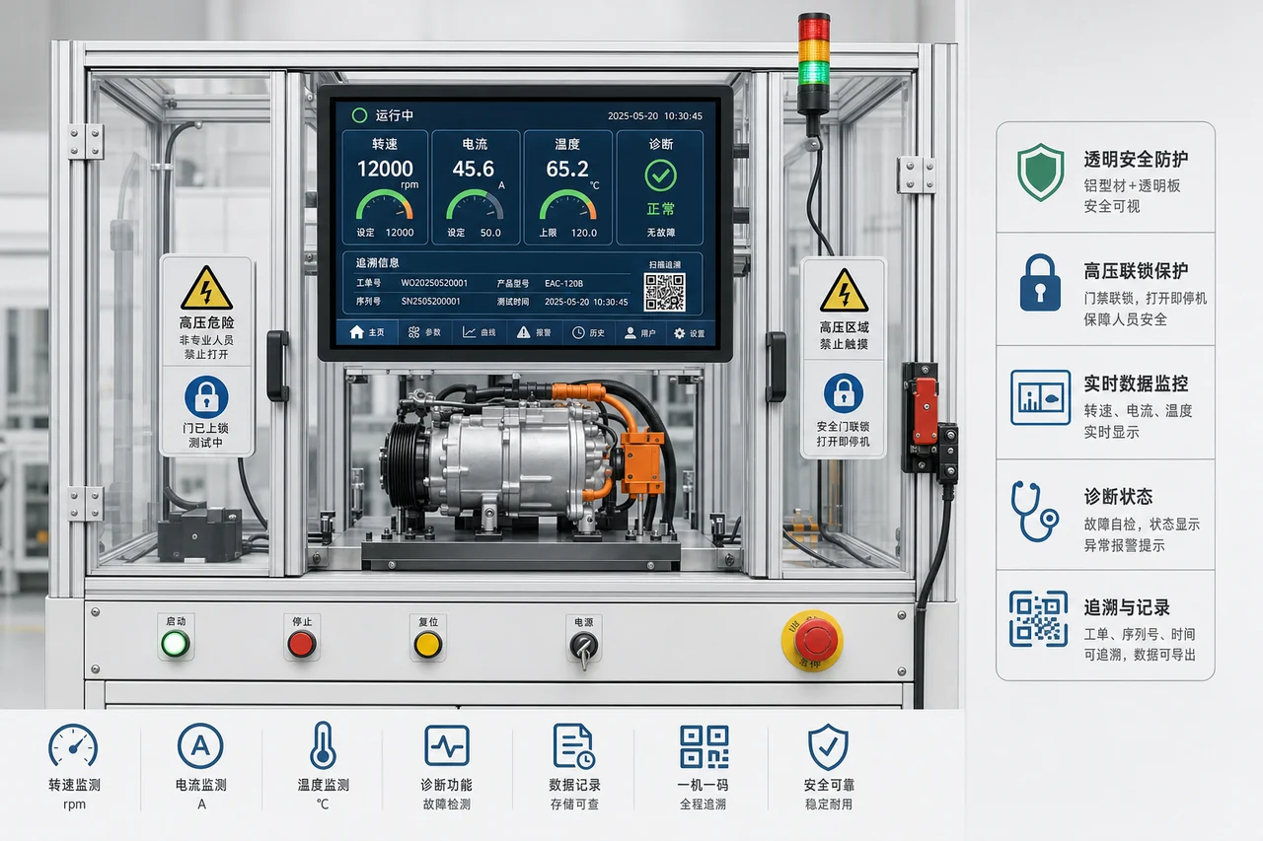Open the 设置 settings gear tab
The image size is (1263, 841).
[x=689, y=333]
